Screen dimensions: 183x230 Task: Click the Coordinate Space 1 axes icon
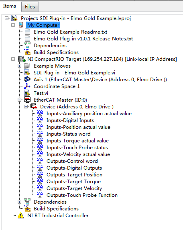point(27,86)
